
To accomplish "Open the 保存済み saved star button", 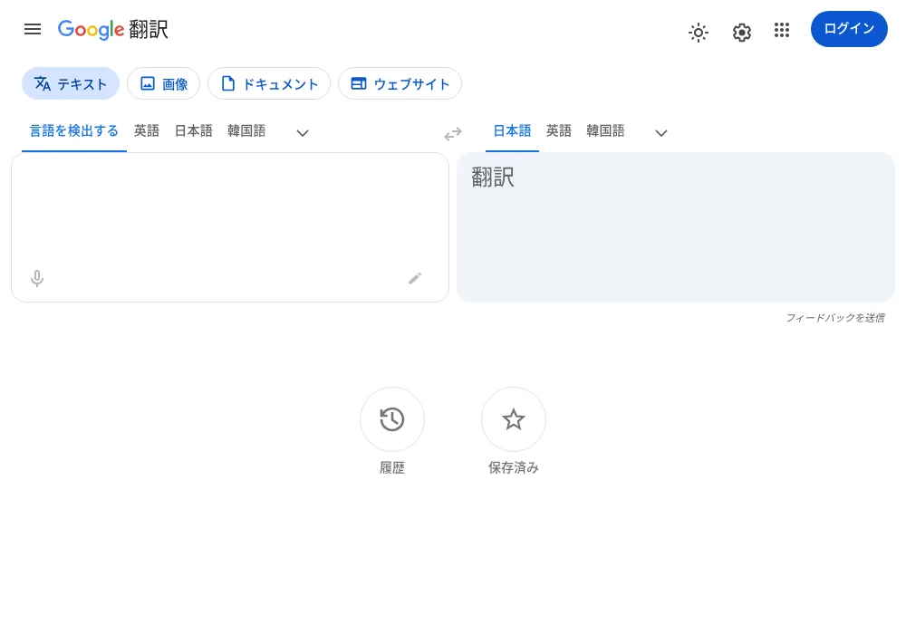I will tap(514, 419).
